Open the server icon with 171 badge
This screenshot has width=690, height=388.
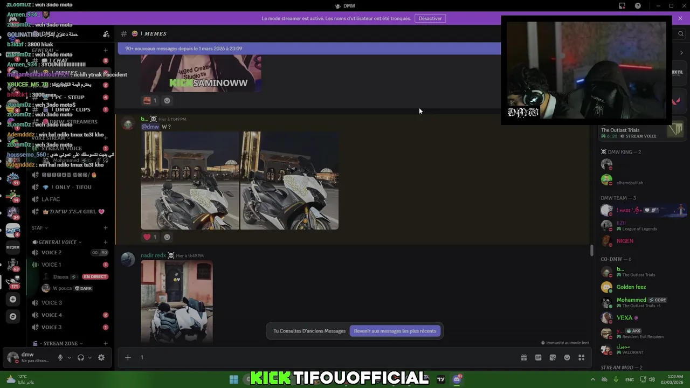[x=13, y=281]
